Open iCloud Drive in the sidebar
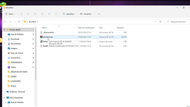Screen dimensions: 190x107 (x=15, y=58)
